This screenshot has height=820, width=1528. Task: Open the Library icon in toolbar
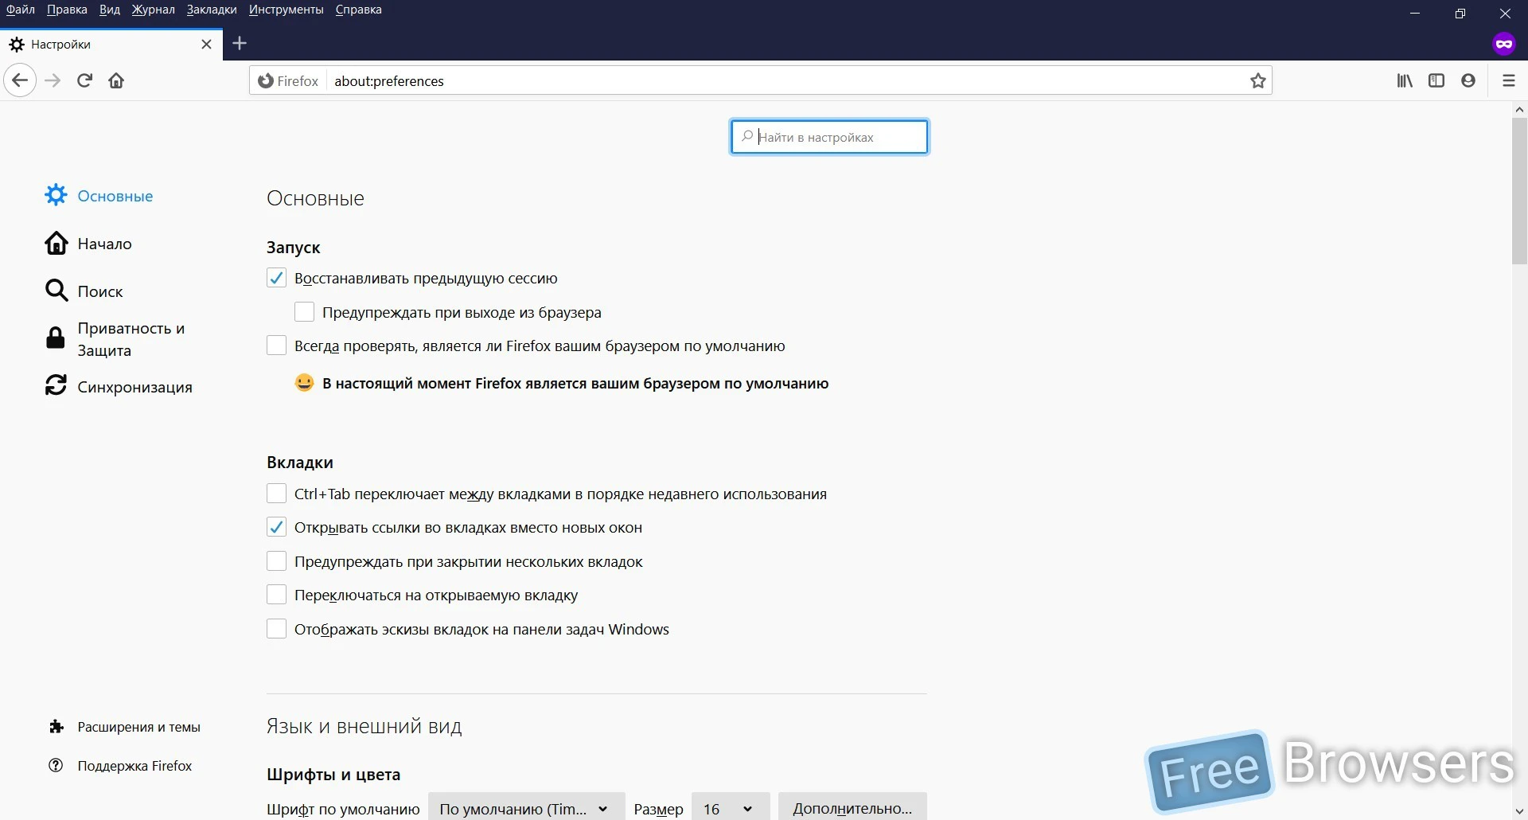click(x=1405, y=80)
